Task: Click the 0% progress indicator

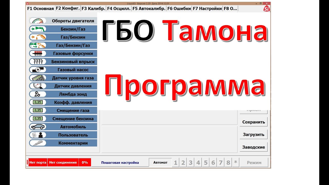Action: [x=85, y=162]
